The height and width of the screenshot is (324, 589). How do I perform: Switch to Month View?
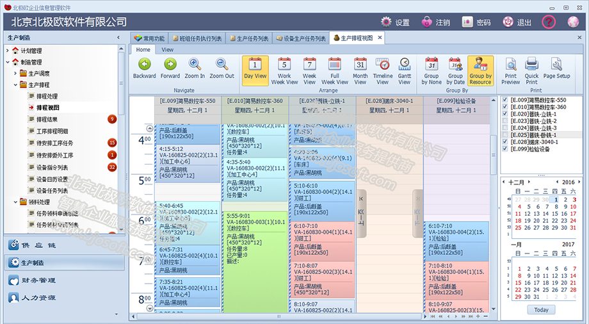tap(360, 70)
